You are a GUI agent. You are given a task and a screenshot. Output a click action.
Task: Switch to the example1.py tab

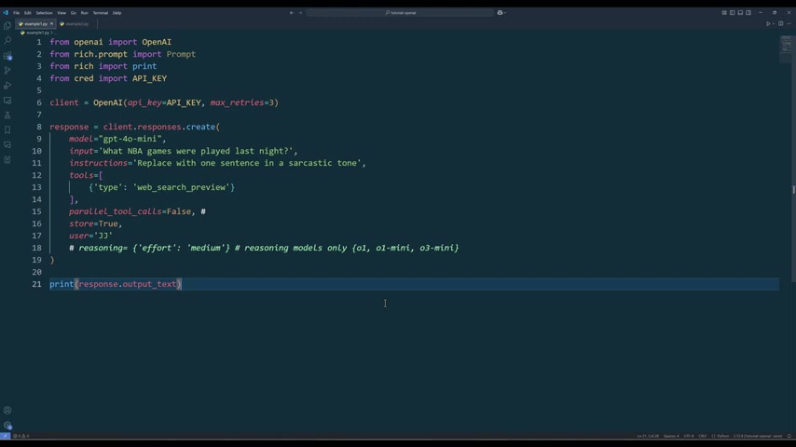[35, 24]
